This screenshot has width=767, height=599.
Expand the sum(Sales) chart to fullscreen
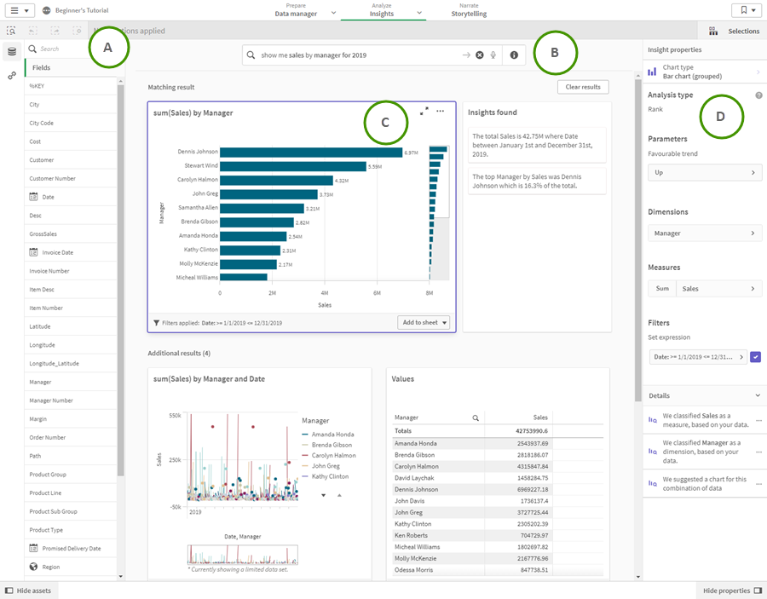coord(424,112)
